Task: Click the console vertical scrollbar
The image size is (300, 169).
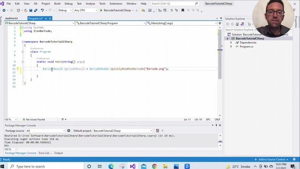Action: 220,140
